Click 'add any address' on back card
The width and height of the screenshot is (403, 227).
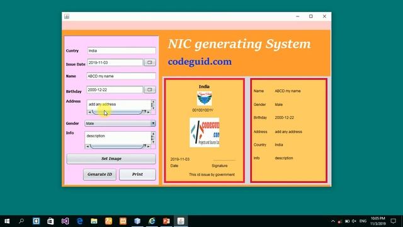pyautogui.click(x=288, y=132)
